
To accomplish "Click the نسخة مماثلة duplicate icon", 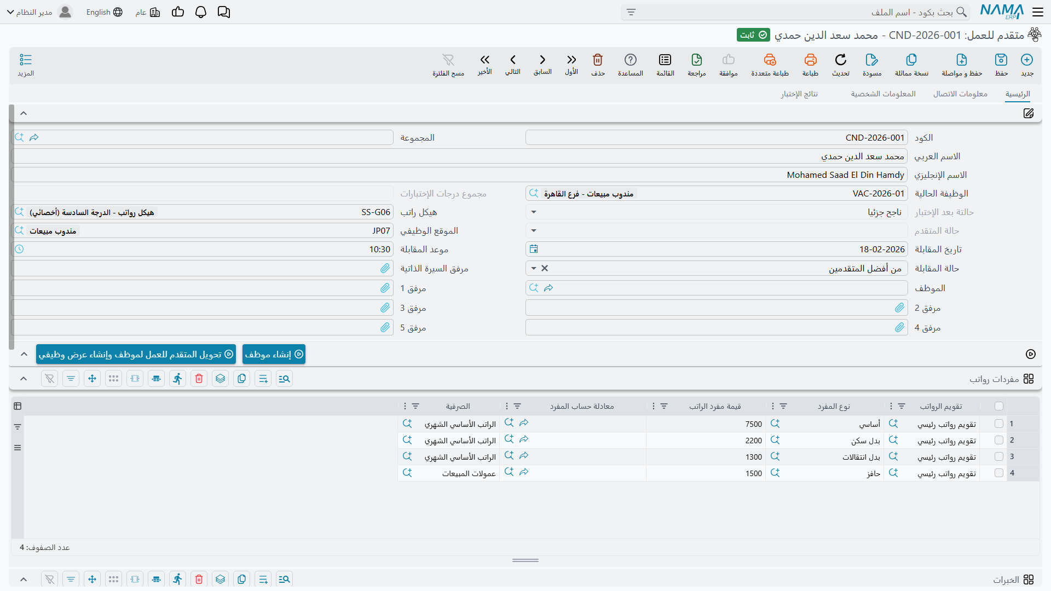I will click(911, 60).
